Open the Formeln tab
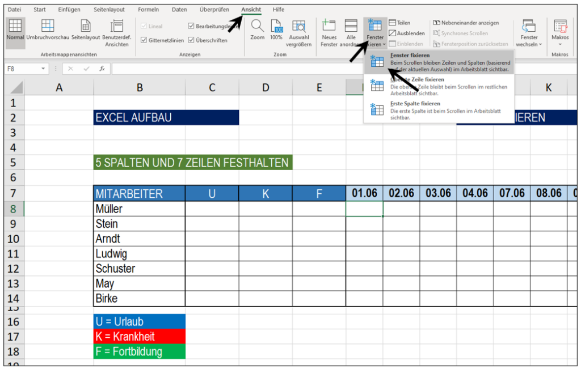Screen dimensions: 581x374 (x=148, y=10)
